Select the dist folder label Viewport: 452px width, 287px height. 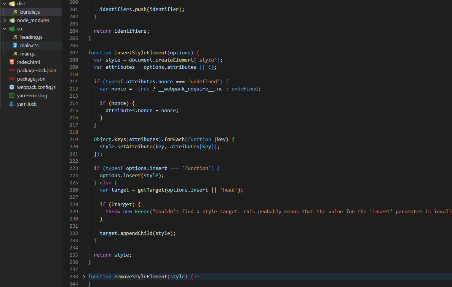[21, 4]
